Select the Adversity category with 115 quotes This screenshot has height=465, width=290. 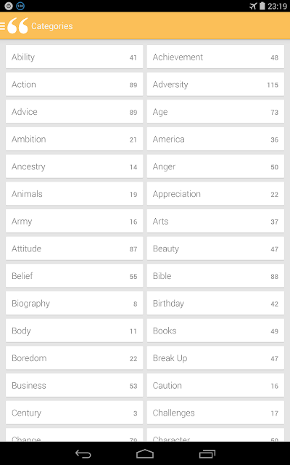pos(215,84)
